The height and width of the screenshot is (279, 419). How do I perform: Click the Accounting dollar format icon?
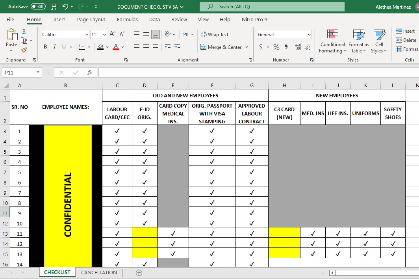point(261,47)
